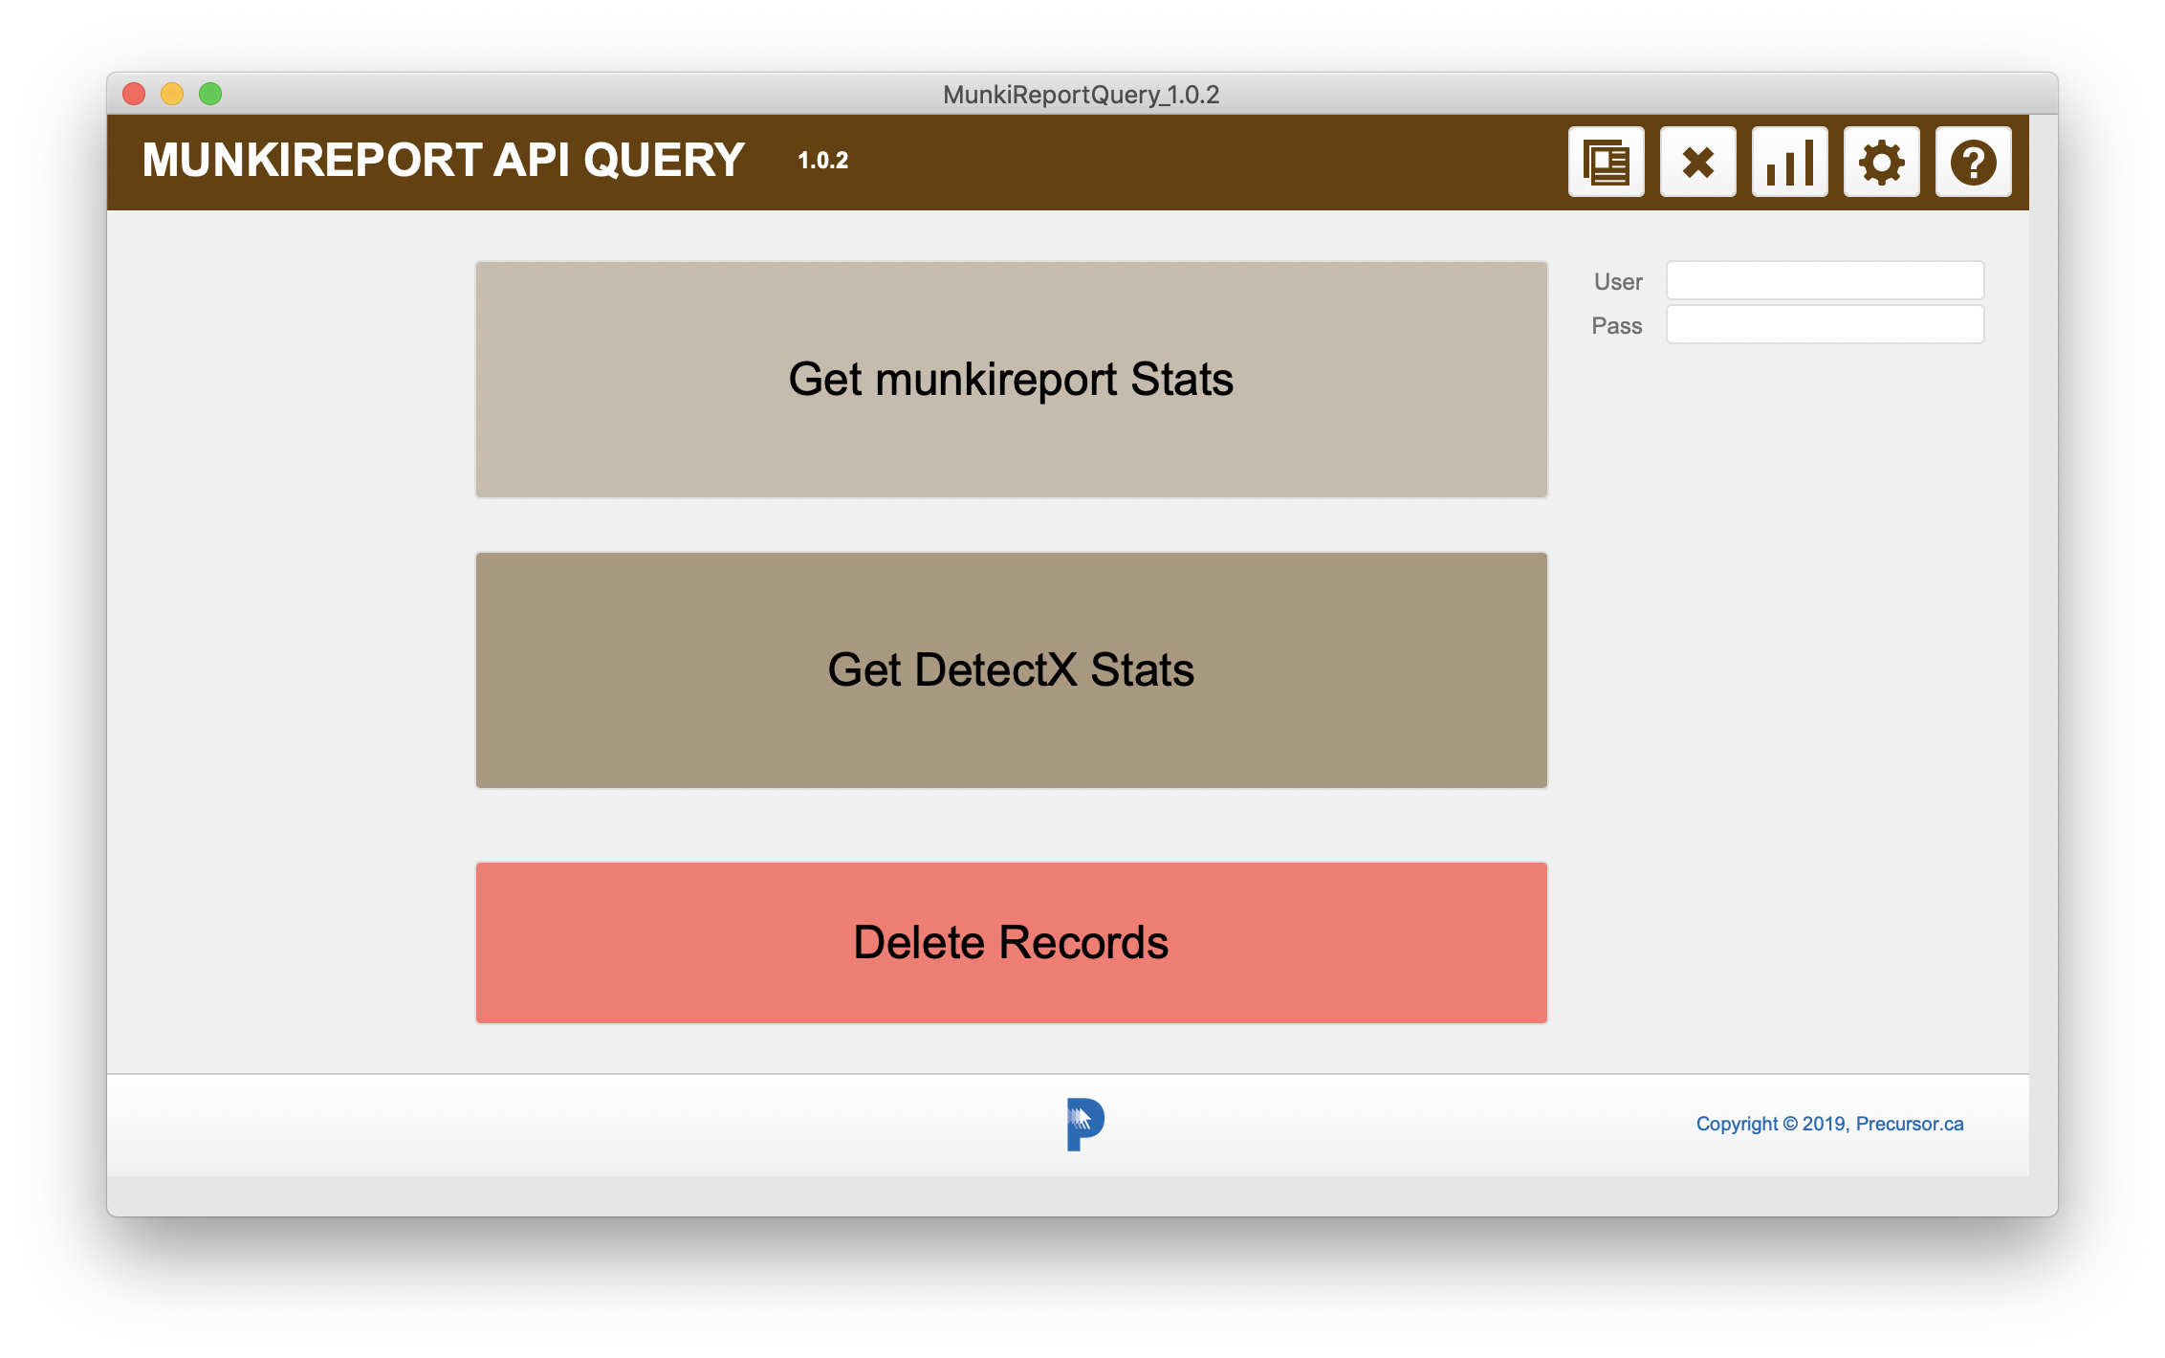The width and height of the screenshot is (2165, 1358).
Task: Open the report list newspaper icon
Action: click(1607, 162)
